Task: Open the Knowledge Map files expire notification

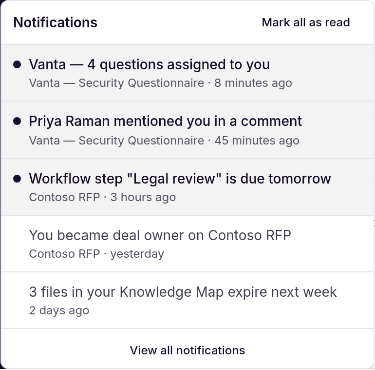Action: tap(187, 300)
